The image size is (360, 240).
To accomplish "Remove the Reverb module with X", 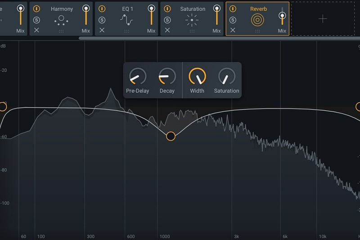I will [x=233, y=30].
